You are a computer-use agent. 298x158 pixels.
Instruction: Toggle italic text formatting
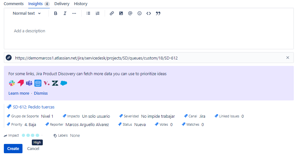[x=65, y=13]
